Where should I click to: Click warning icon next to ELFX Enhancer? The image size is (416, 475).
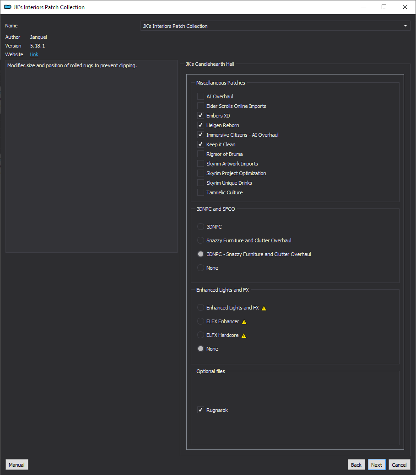click(244, 322)
